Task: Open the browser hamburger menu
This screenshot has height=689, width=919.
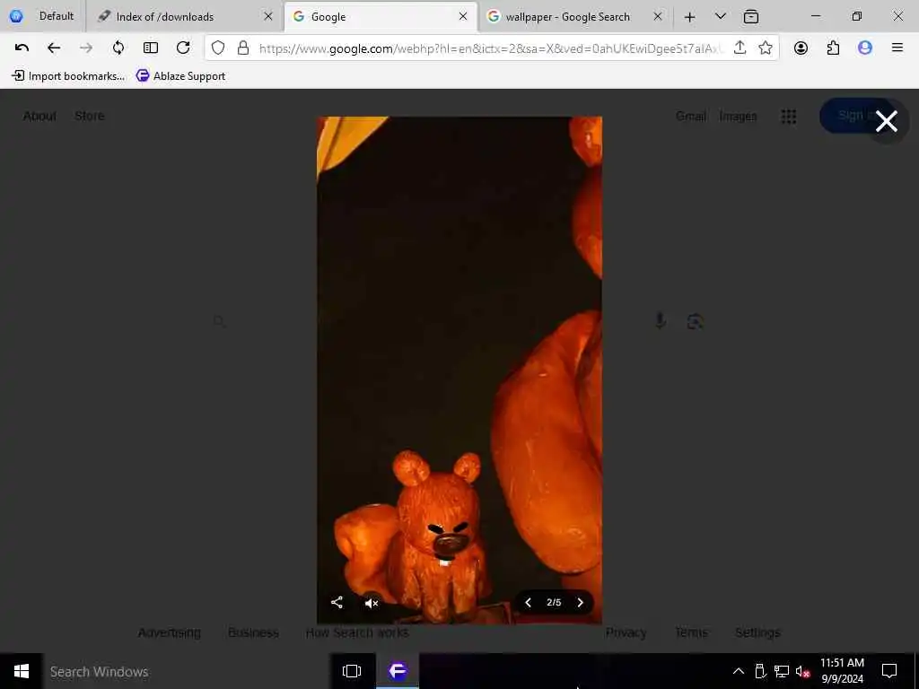Action: pos(897,48)
